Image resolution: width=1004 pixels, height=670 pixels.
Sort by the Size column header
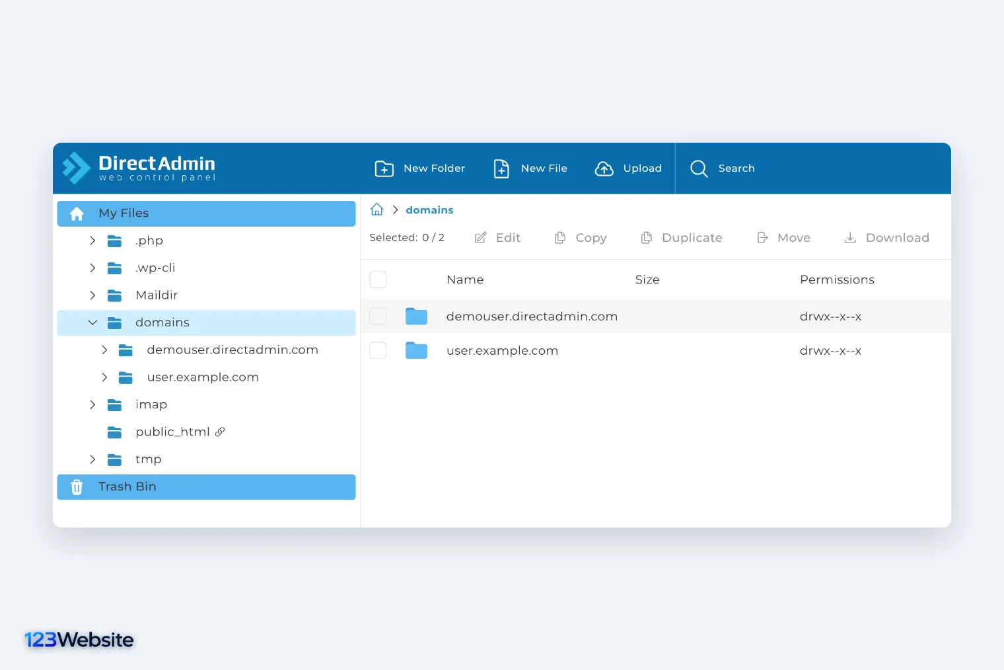tap(647, 279)
